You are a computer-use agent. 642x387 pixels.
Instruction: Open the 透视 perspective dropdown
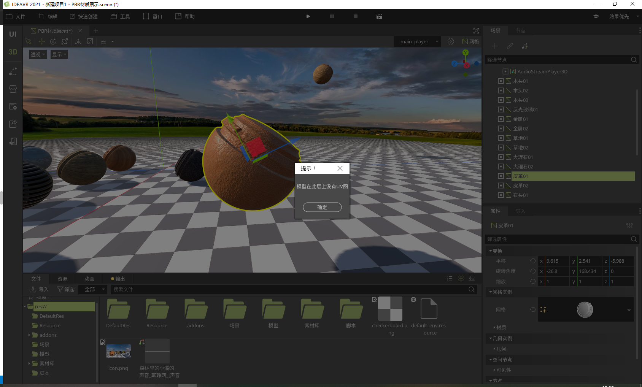tap(38, 54)
